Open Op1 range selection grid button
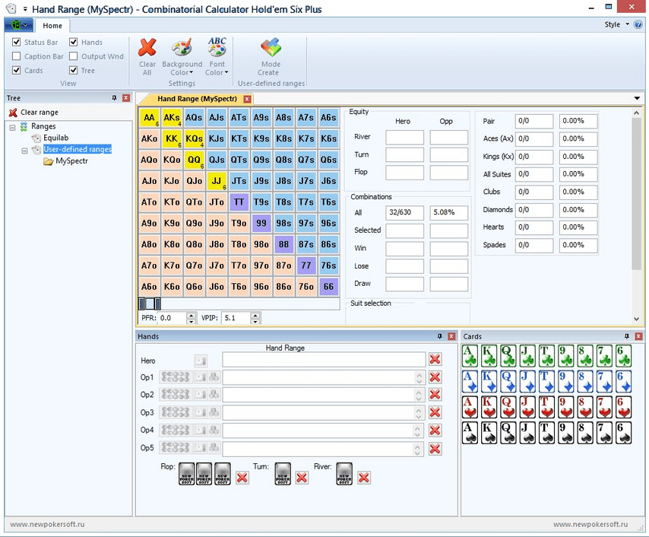 [x=175, y=377]
